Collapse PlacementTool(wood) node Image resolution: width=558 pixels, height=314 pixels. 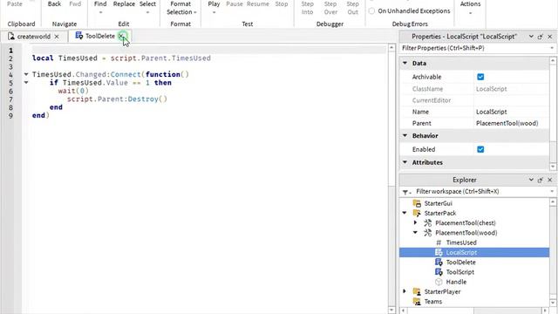click(x=415, y=233)
